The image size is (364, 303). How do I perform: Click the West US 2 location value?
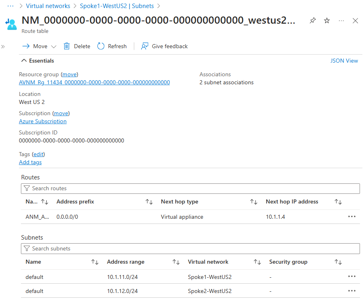tap(32, 102)
